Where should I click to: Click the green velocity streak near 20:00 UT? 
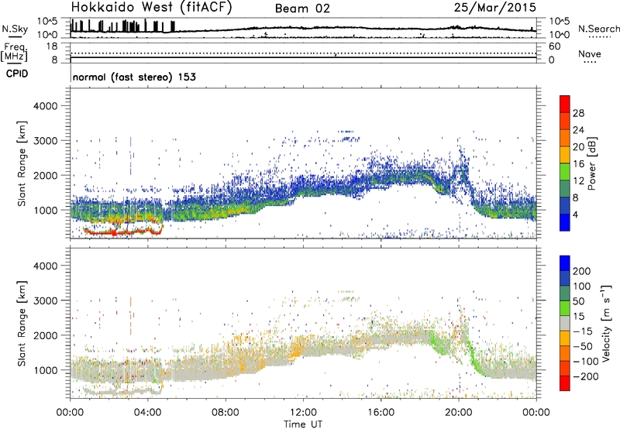[474, 358]
